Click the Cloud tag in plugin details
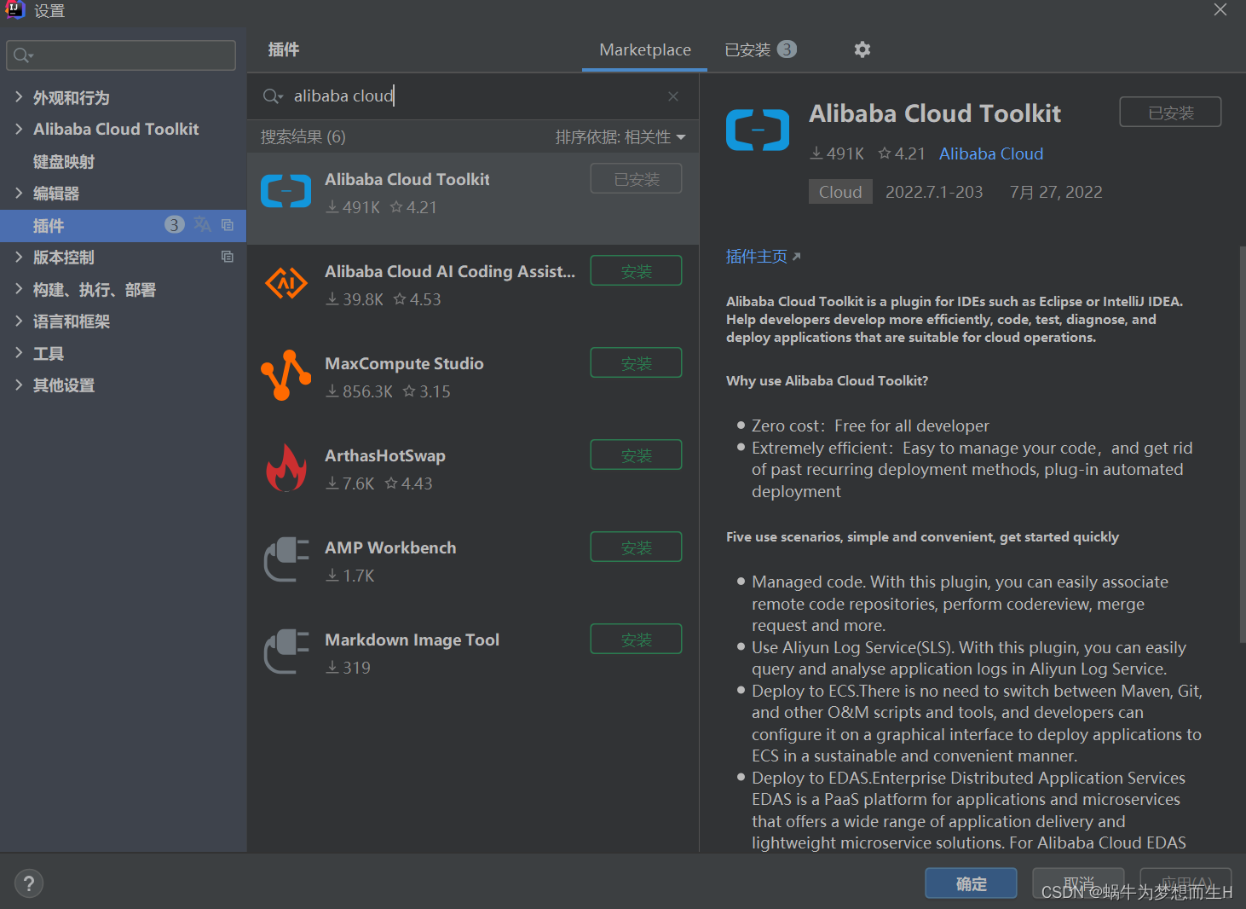This screenshot has height=909, width=1246. pos(840,192)
